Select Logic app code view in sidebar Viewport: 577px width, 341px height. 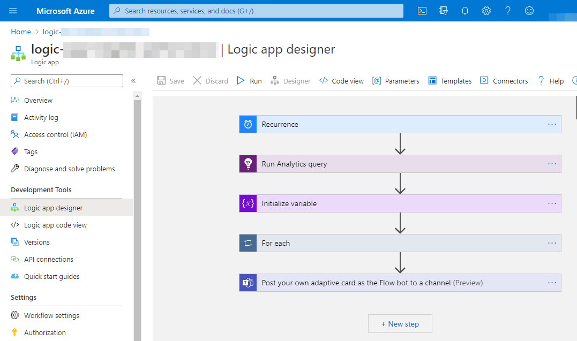[x=55, y=225]
